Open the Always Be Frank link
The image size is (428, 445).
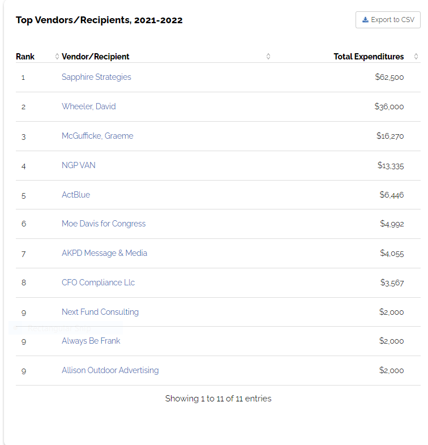[x=91, y=341]
